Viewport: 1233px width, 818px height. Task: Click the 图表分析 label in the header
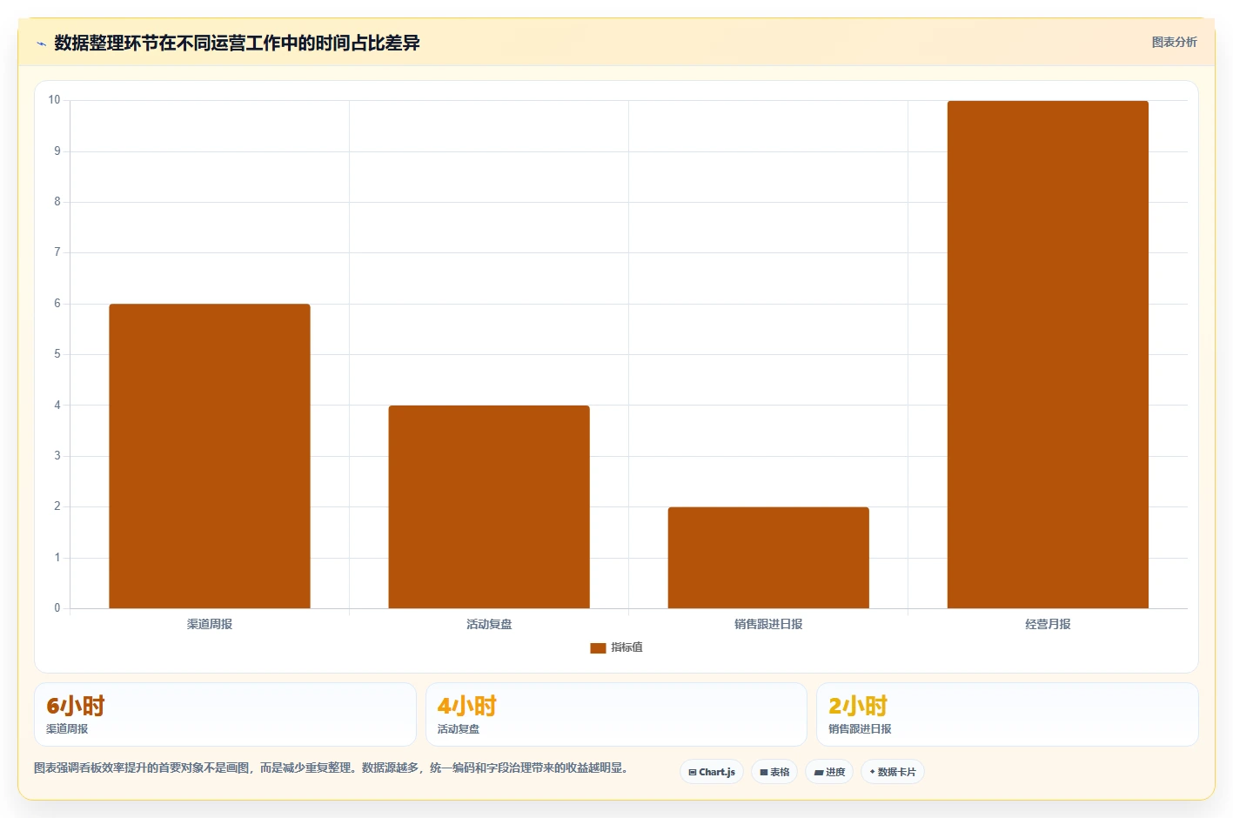(1174, 42)
